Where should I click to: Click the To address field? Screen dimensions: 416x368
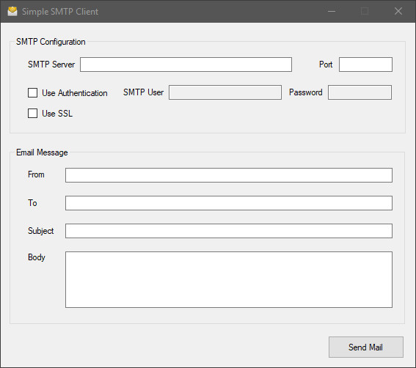tap(229, 203)
